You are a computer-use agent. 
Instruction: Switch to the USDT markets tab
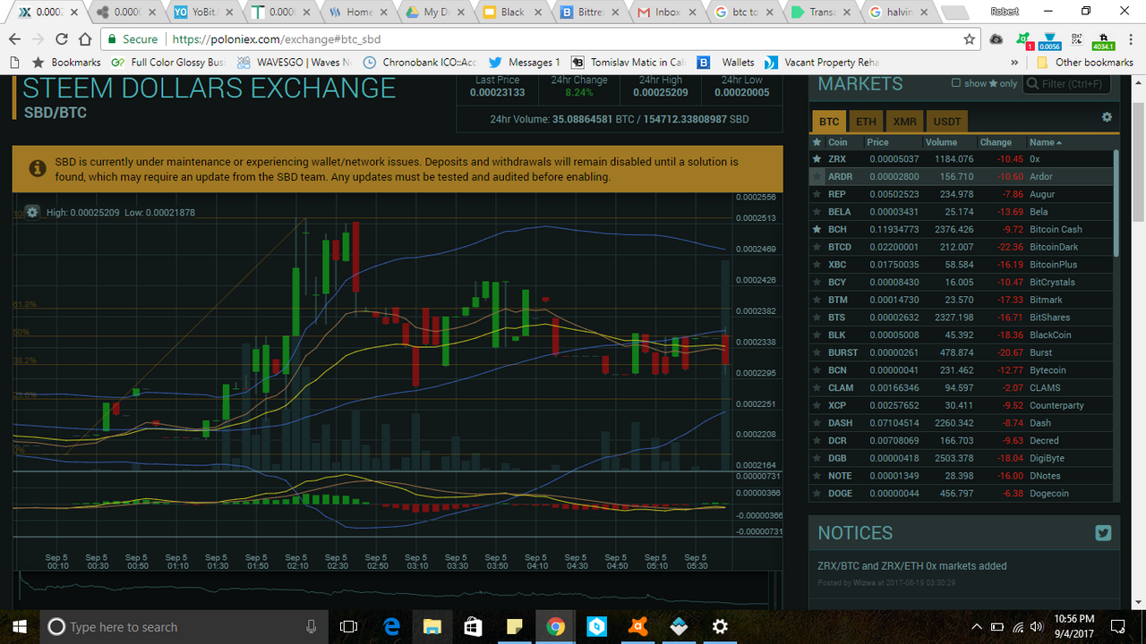pyautogui.click(x=947, y=122)
